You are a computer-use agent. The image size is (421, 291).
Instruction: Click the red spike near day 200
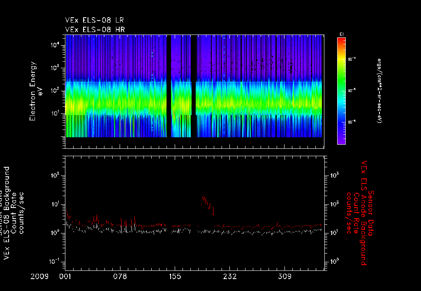[207, 206]
